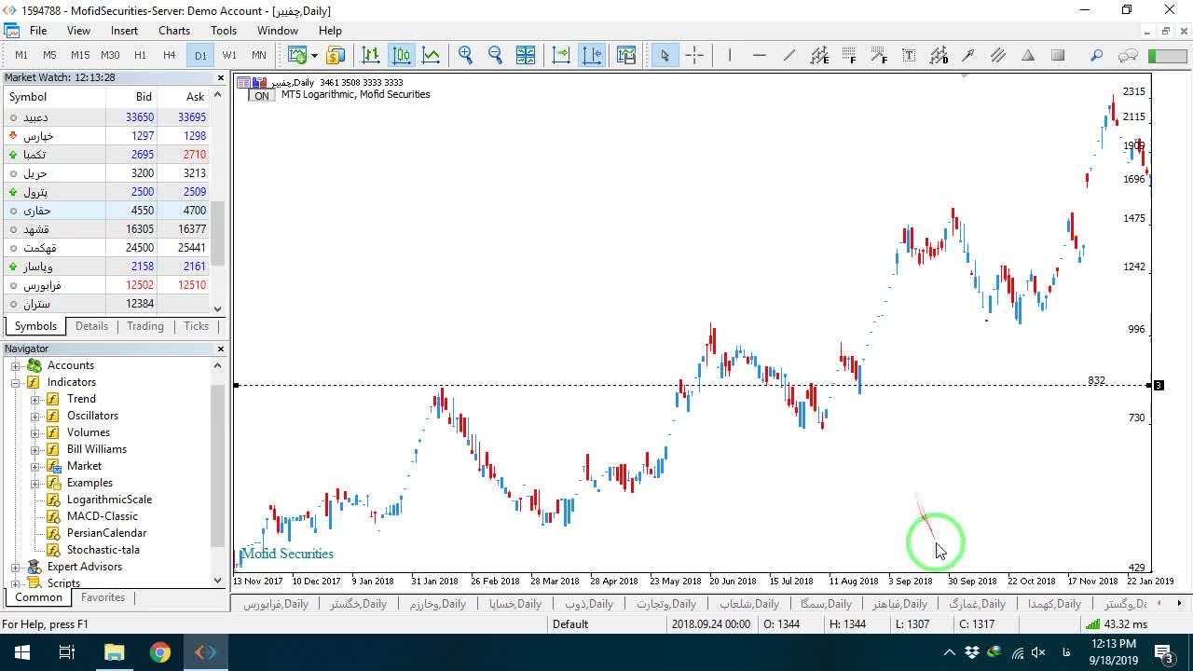Collapse the Indicators node in Navigator
The height and width of the screenshot is (671, 1193).
click(x=16, y=382)
